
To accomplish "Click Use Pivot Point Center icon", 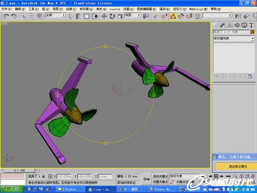I will tap(146, 16).
